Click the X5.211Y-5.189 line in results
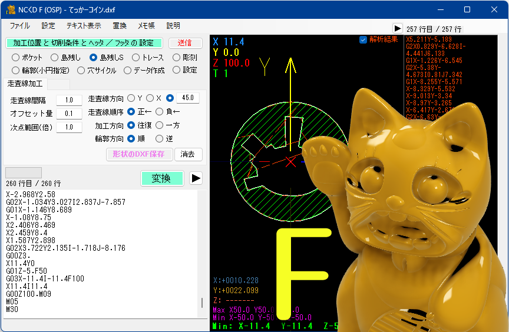Screen dimensions: 509x332 (x=429, y=39)
